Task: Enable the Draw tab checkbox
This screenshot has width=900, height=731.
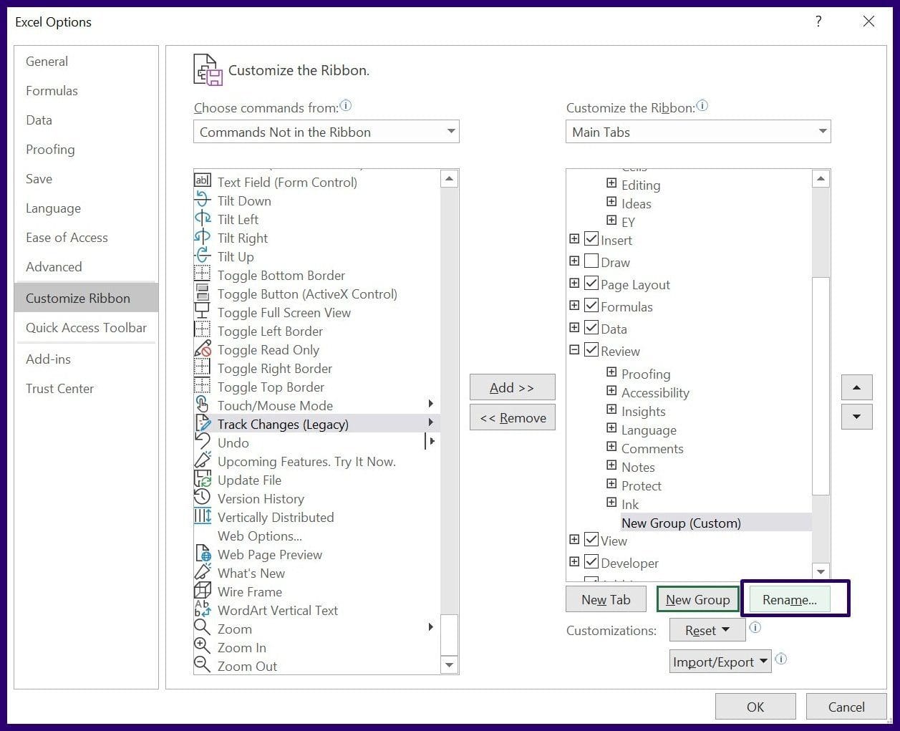Action: coord(591,261)
